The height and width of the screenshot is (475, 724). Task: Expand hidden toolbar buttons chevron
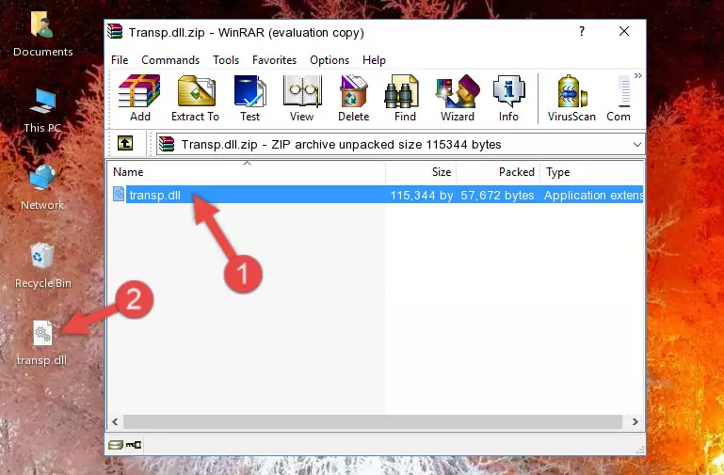(x=638, y=75)
